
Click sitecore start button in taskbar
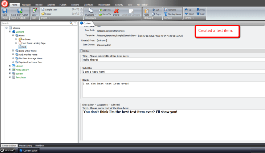pos(7,150)
